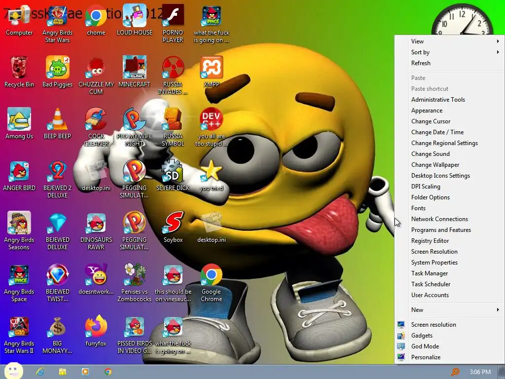The width and height of the screenshot is (505, 379).
Task: Click the BEJEWED TWIST shortcut
Action: [57, 283]
